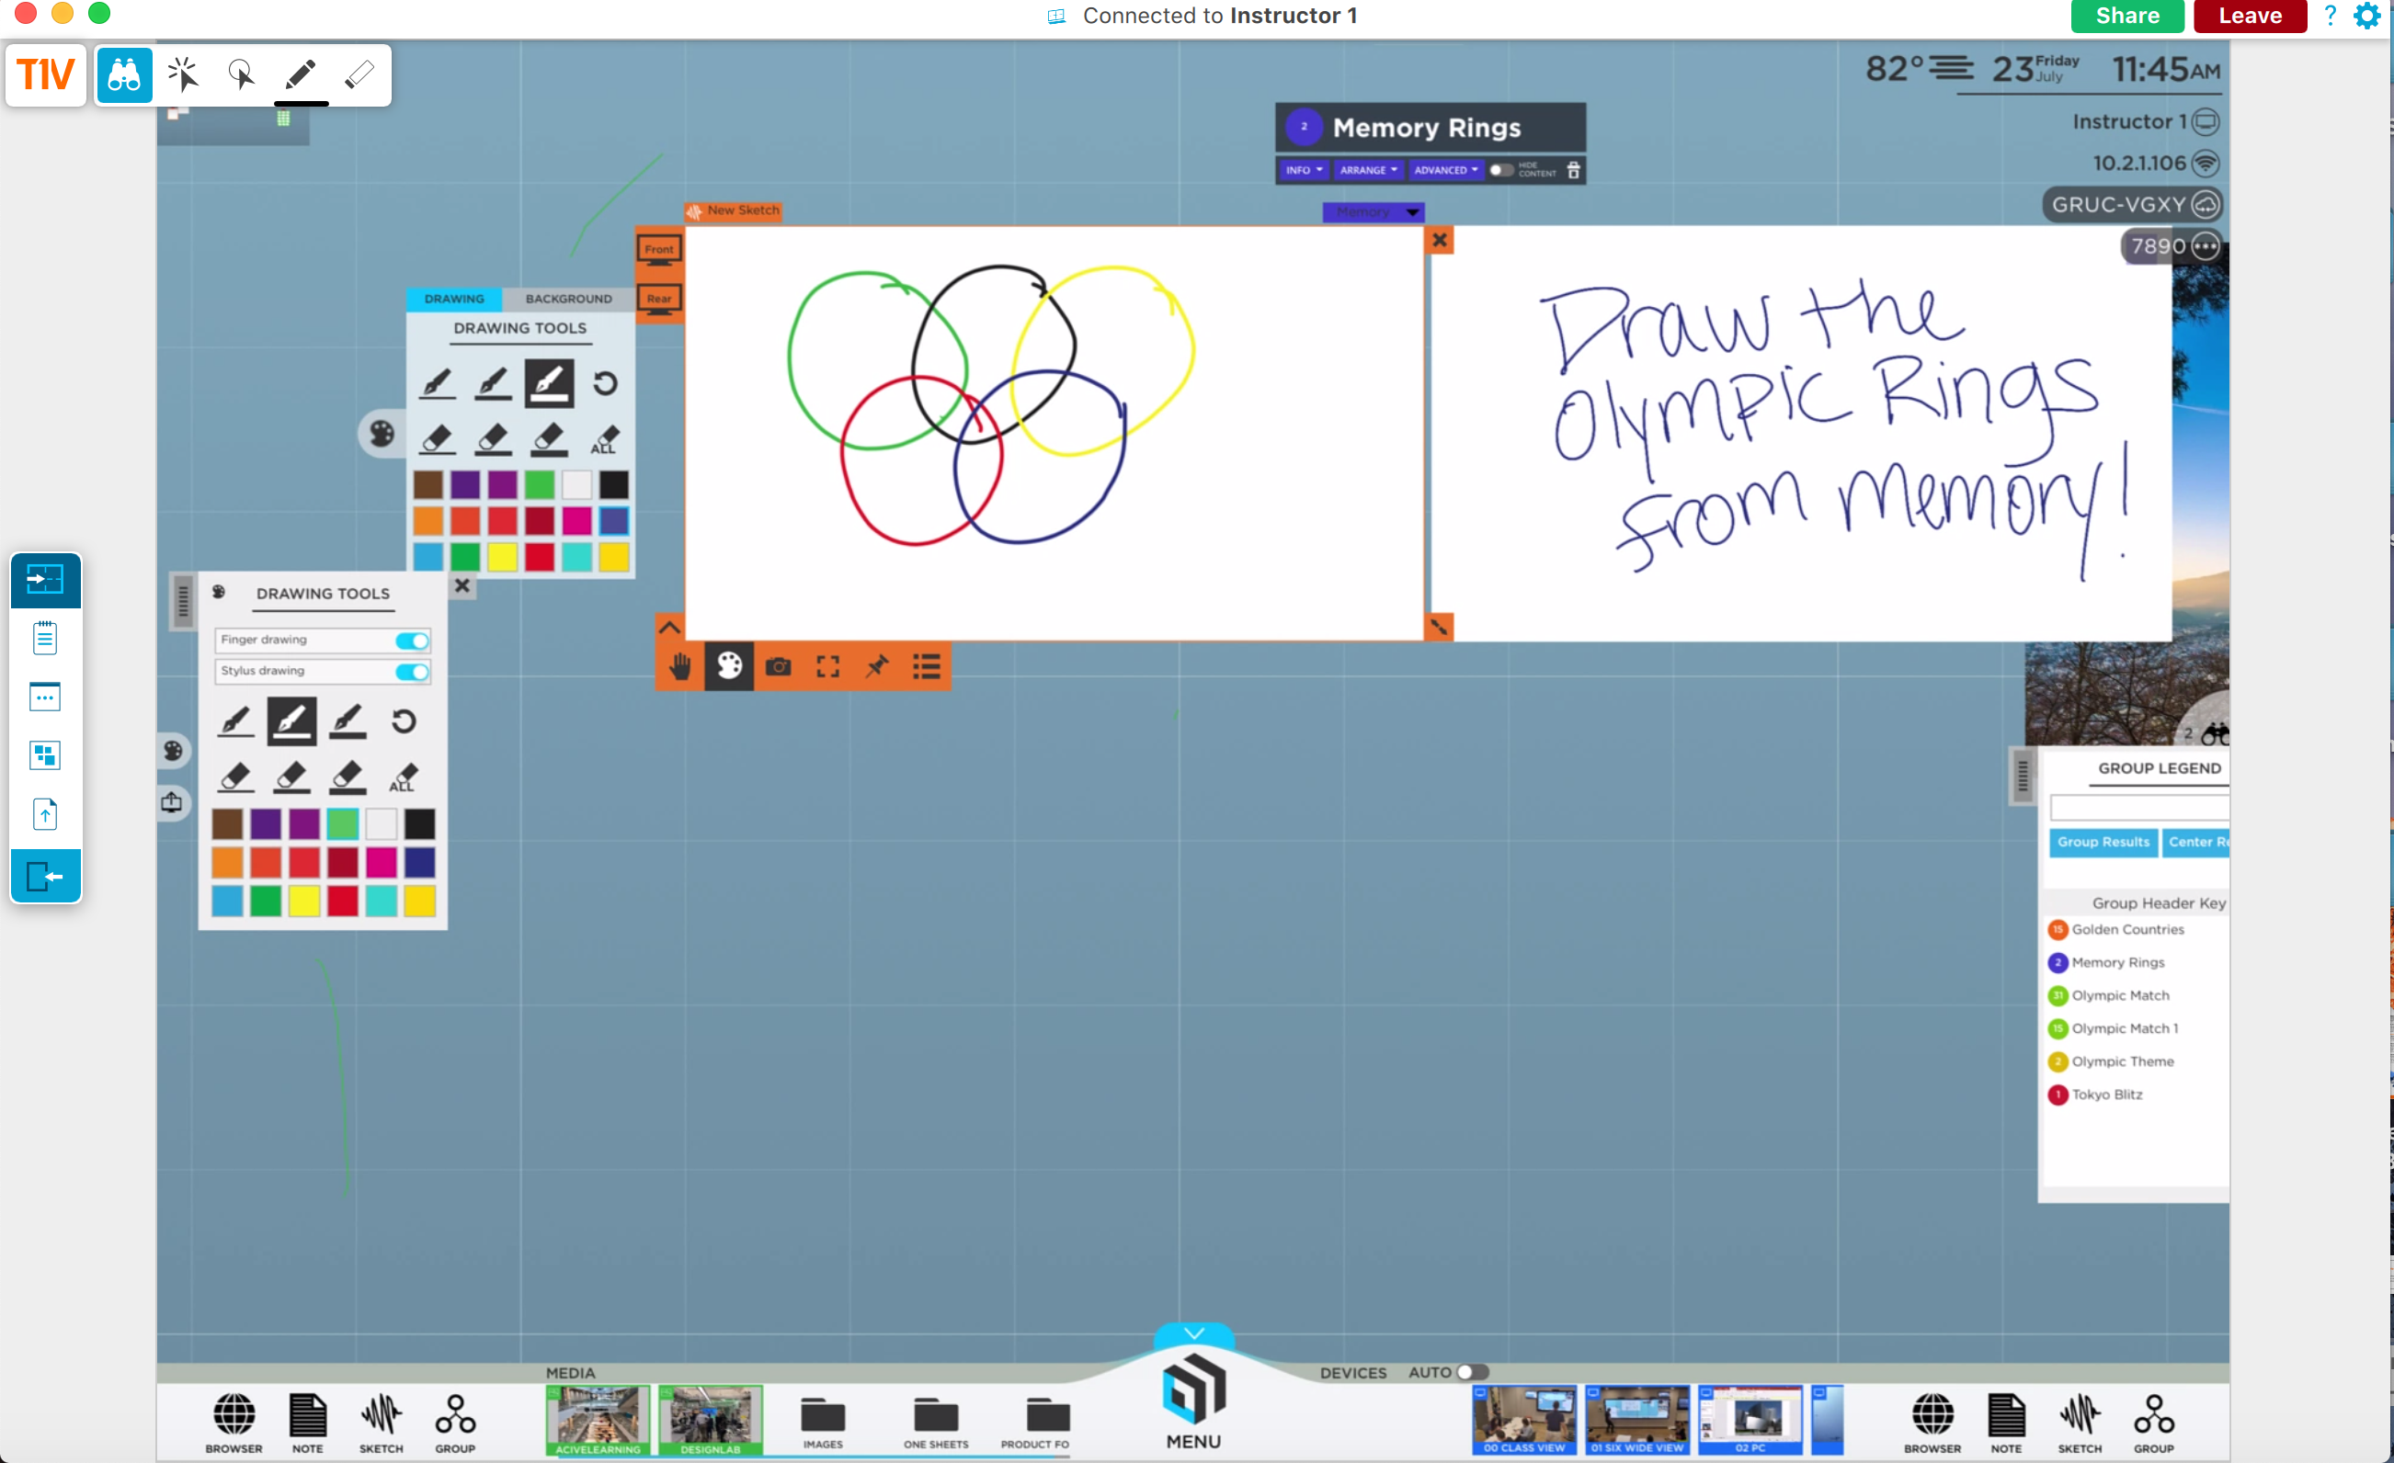The image size is (2394, 1463).
Task: Click the undo icon in lower Drawing Tools panel
Action: (x=404, y=720)
